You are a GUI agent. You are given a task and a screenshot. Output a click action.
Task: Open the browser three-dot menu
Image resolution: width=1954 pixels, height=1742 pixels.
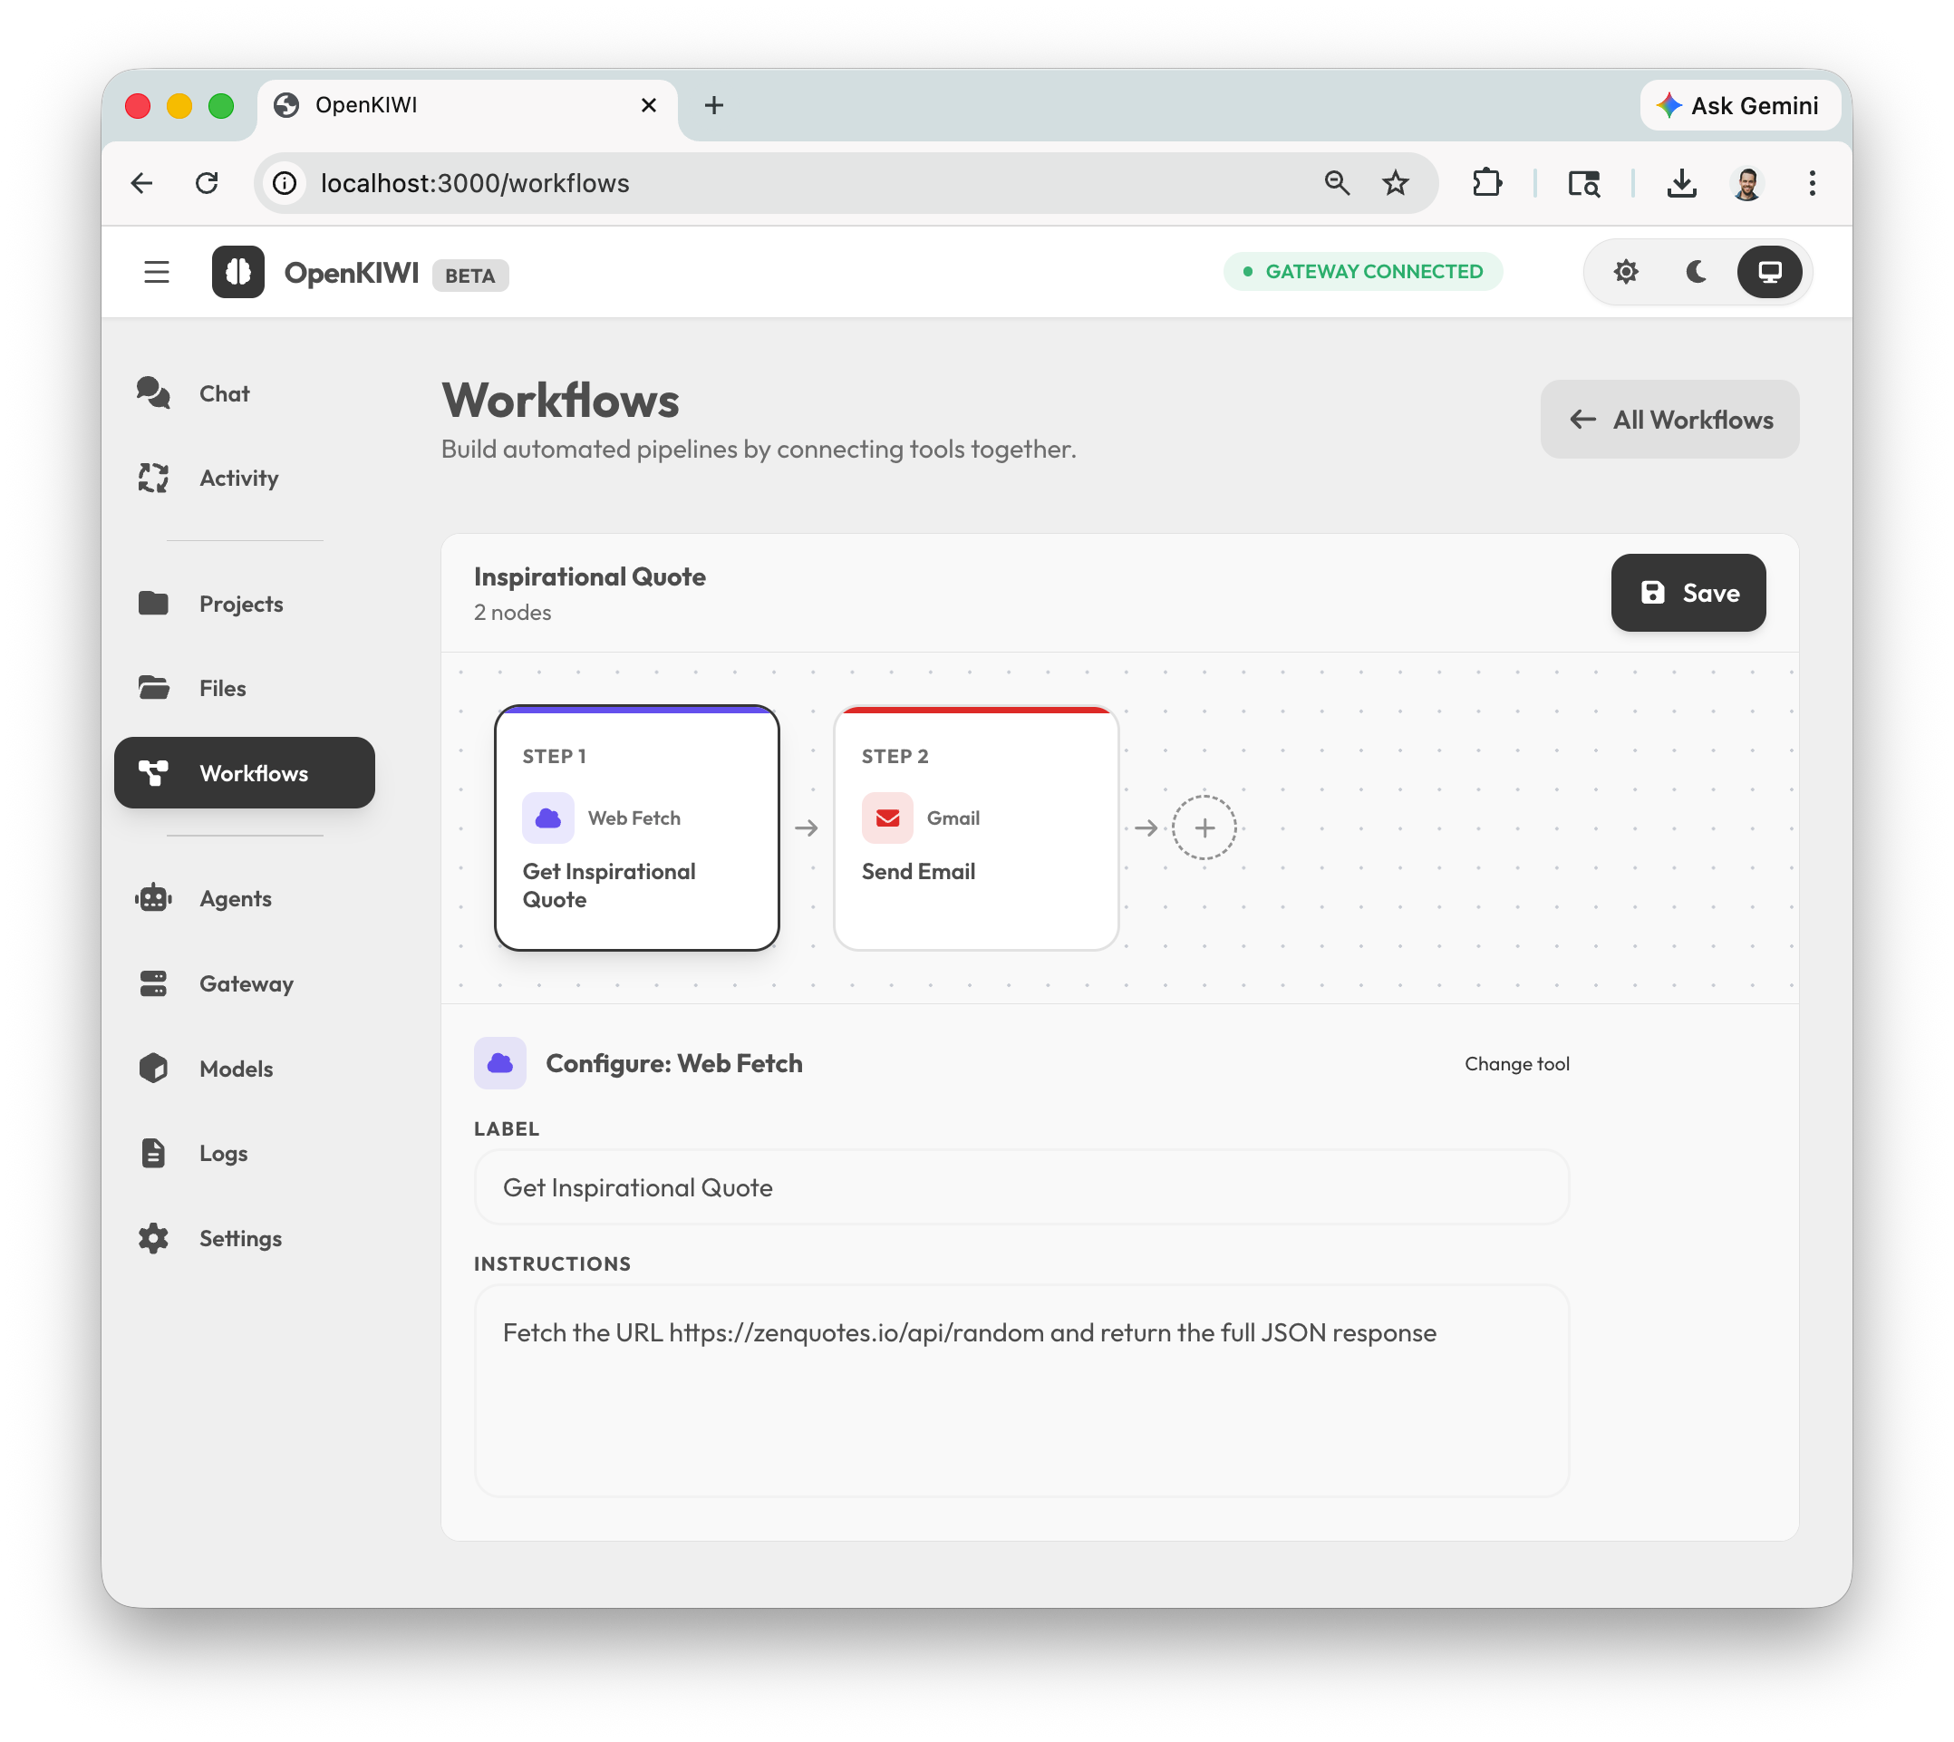click(x=1812, y=183)
